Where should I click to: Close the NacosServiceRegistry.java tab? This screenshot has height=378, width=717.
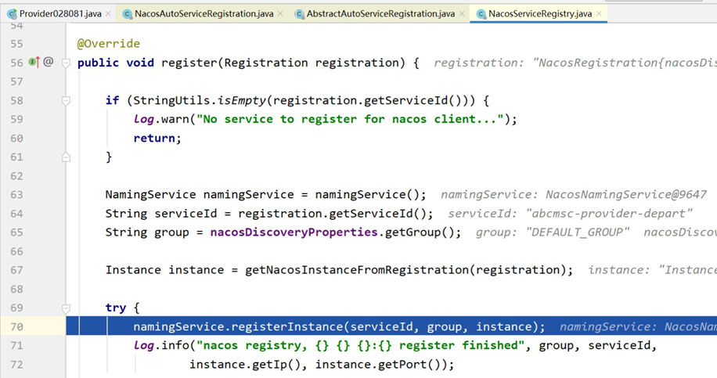click(599, 14)
